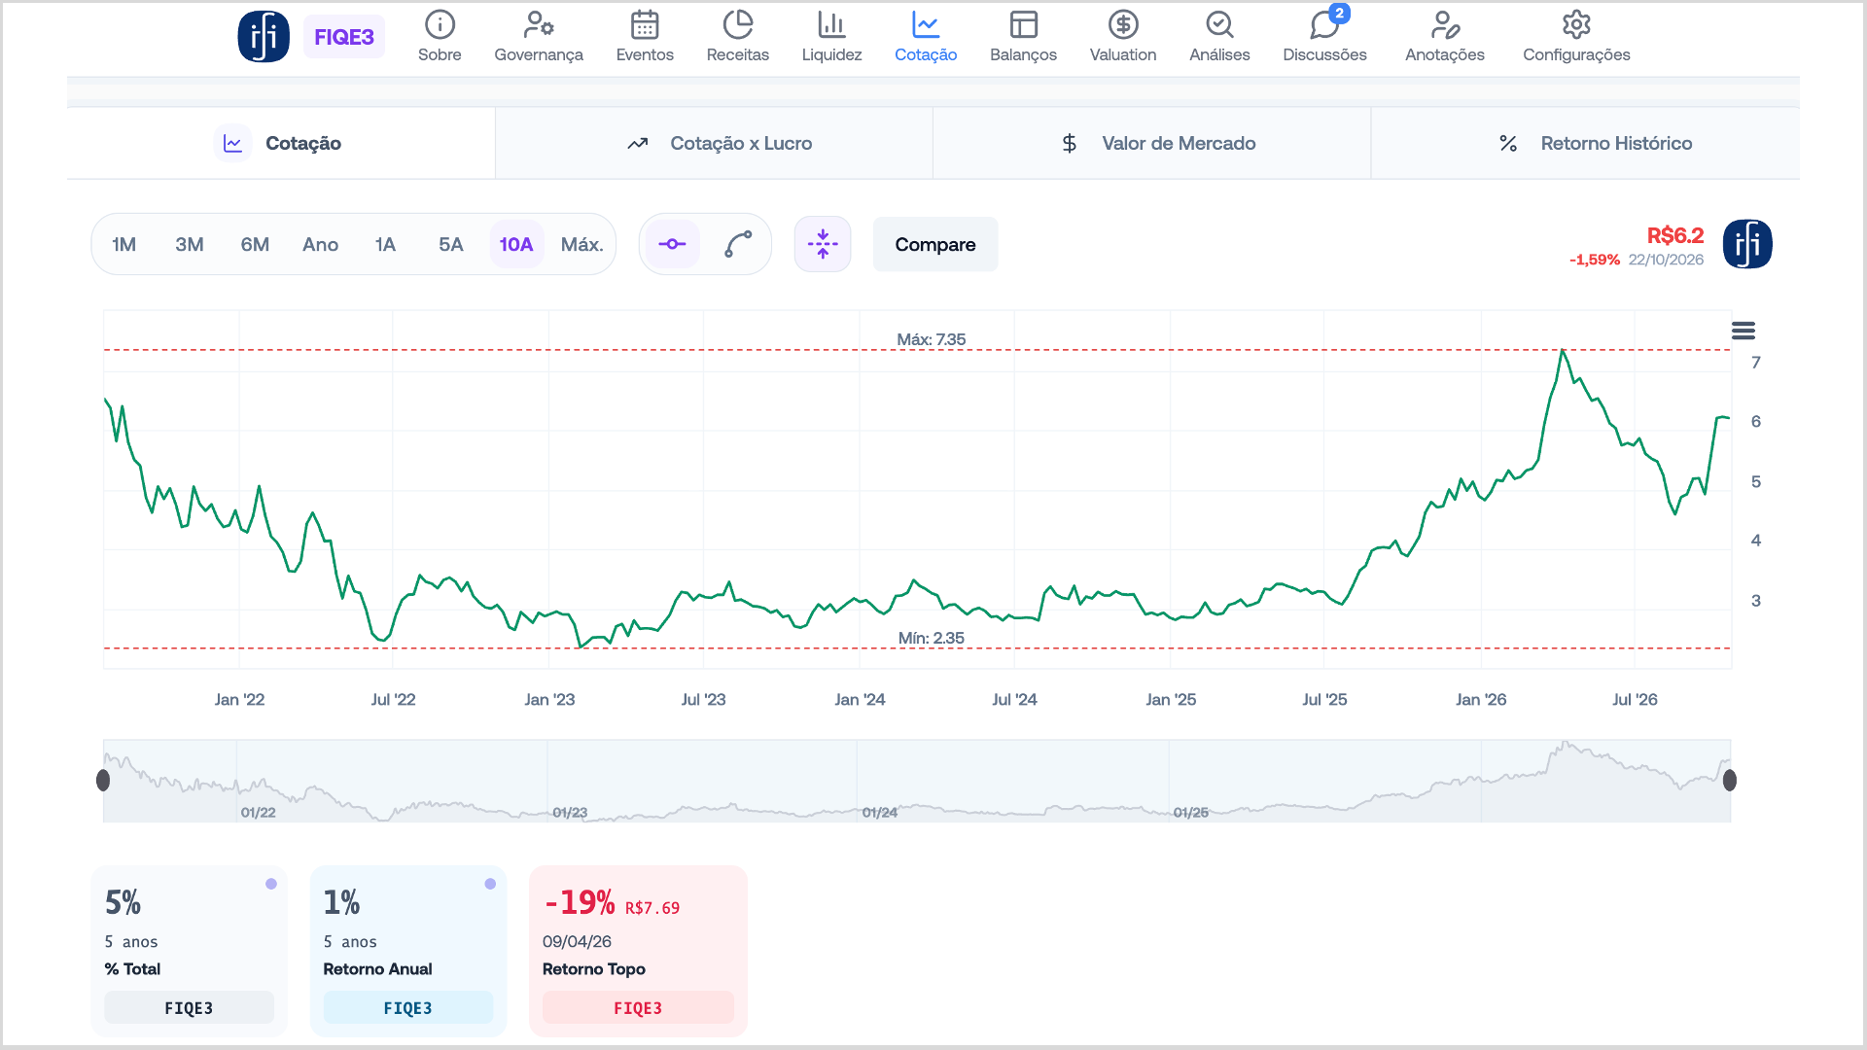Open the chart hamburger export menu
Image resolution: width=1867 pixels, height=1050 pixels.
point(1744,331)
